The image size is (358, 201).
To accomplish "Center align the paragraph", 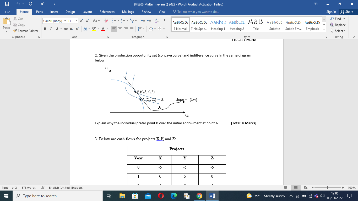I will coord(120,29).
